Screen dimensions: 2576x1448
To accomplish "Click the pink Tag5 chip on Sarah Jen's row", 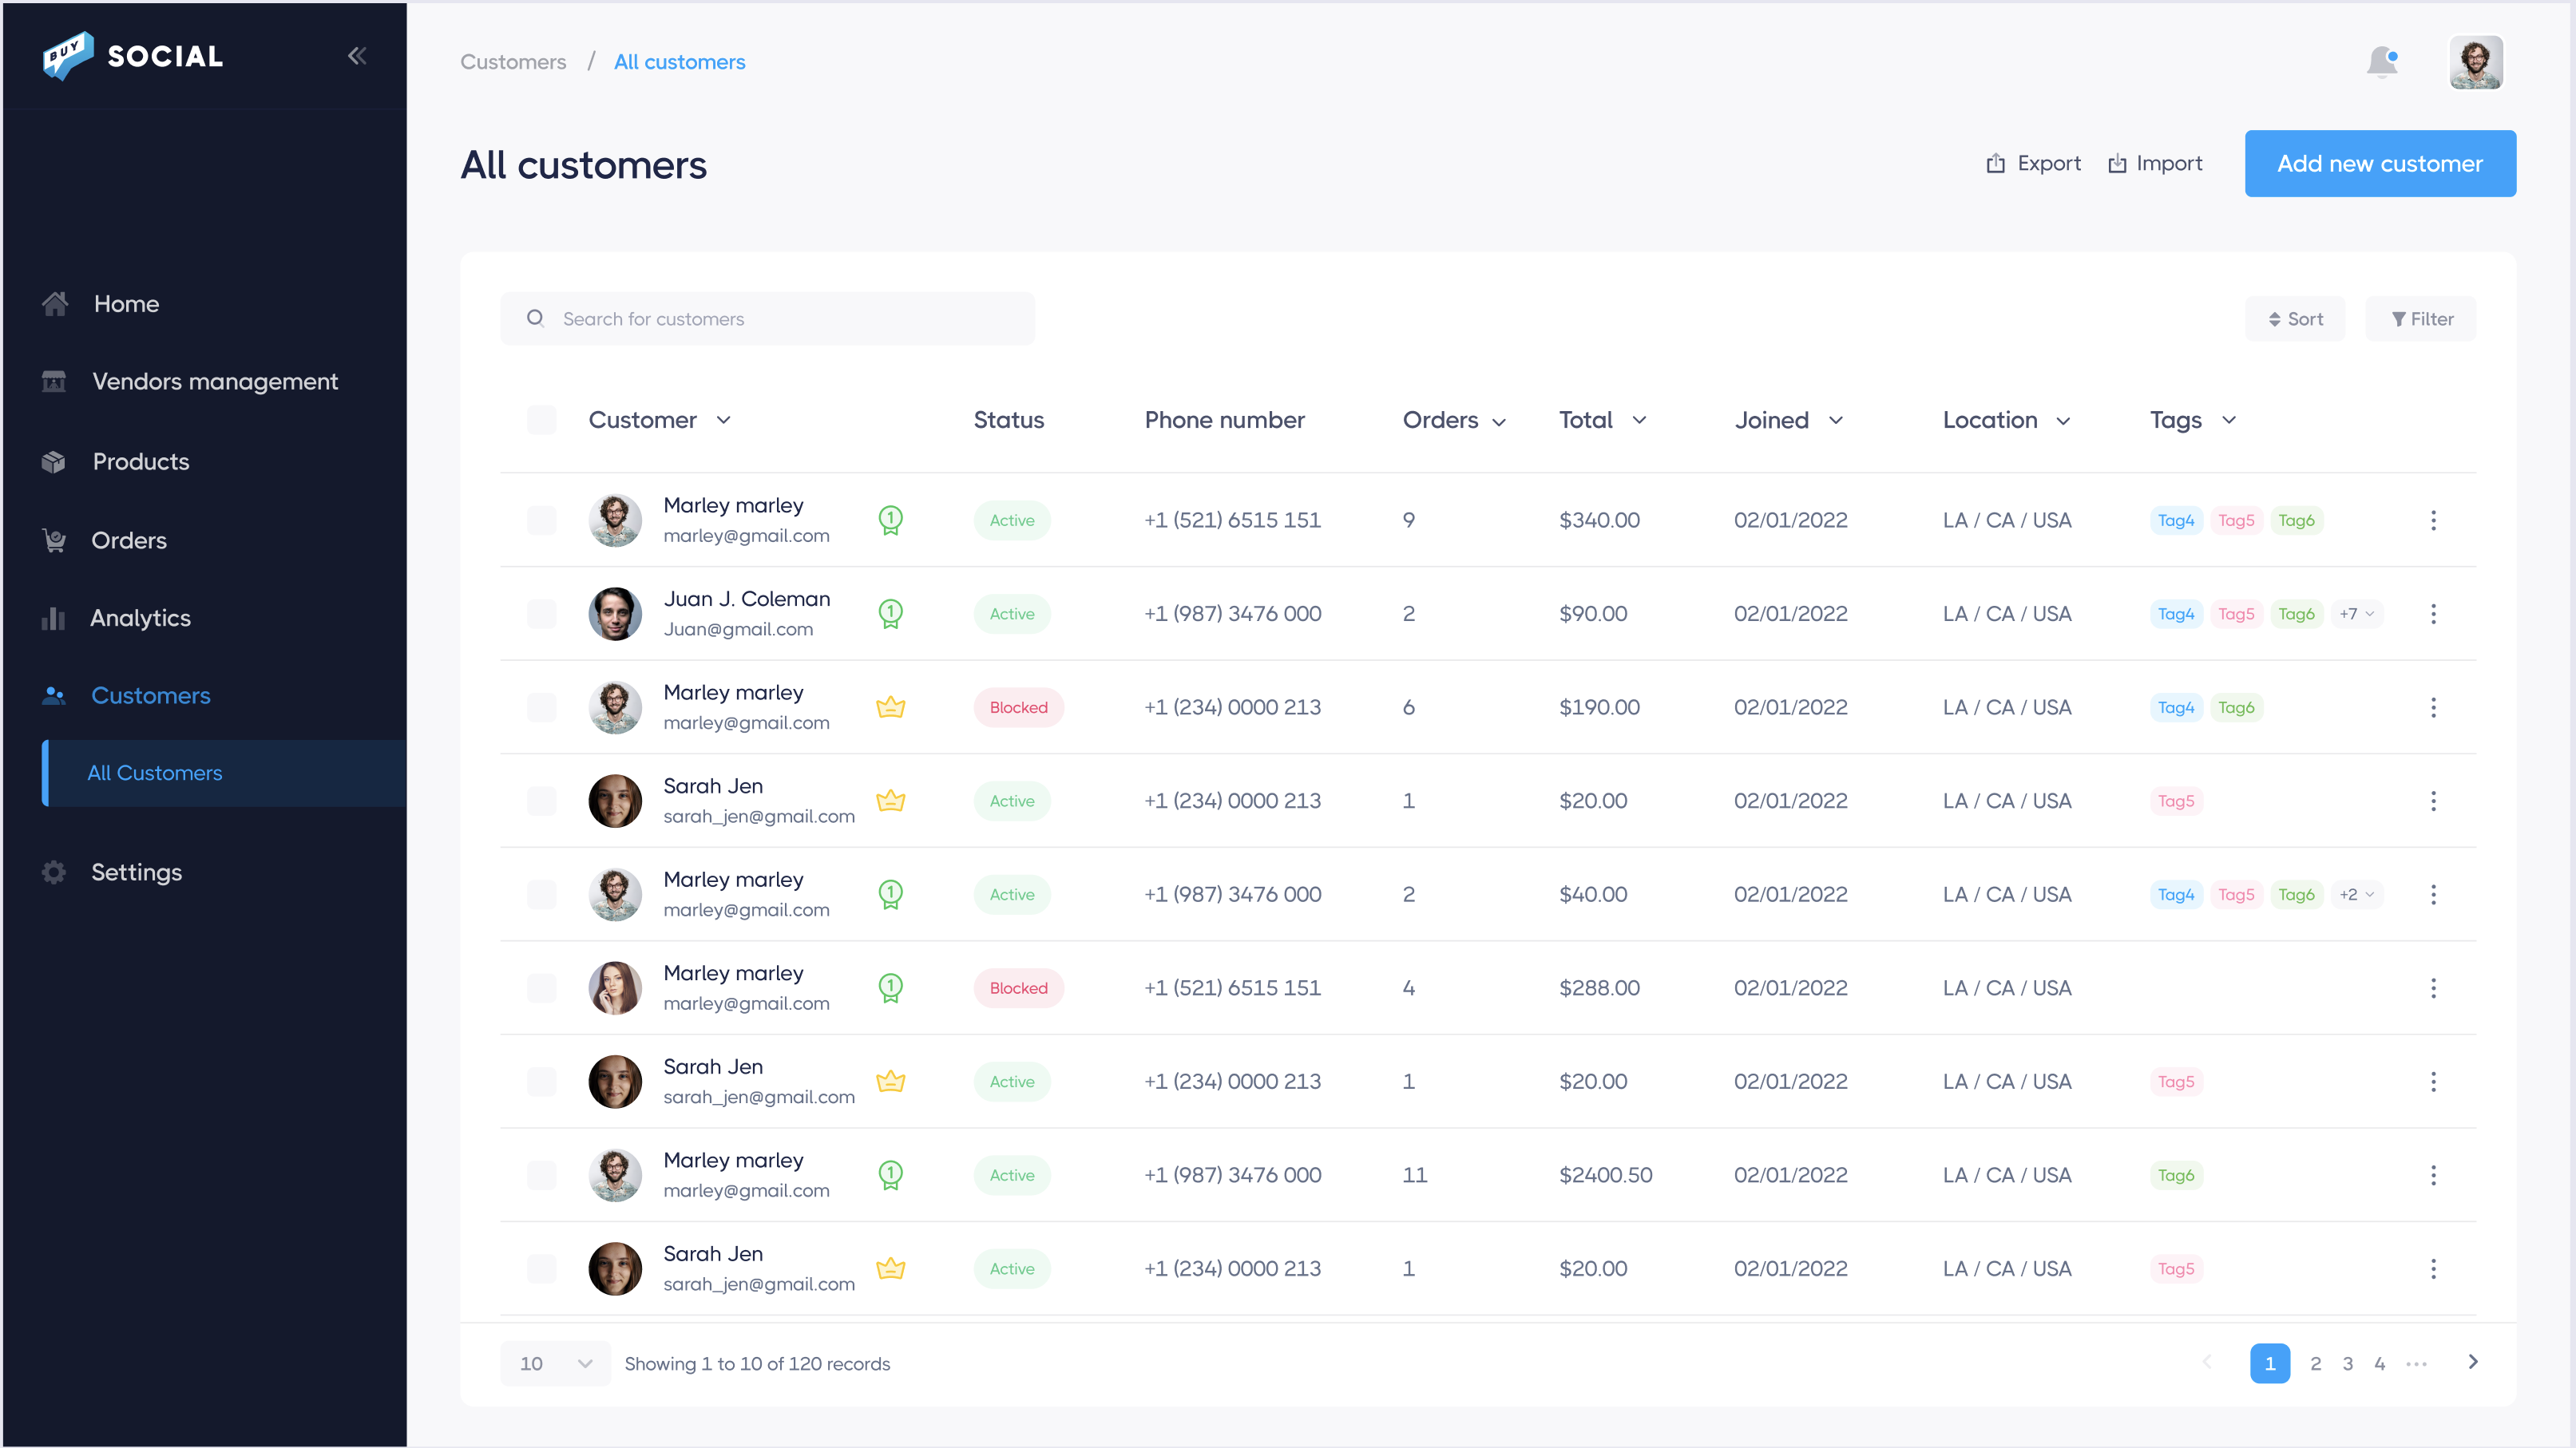I will [x=2175, y=801].
